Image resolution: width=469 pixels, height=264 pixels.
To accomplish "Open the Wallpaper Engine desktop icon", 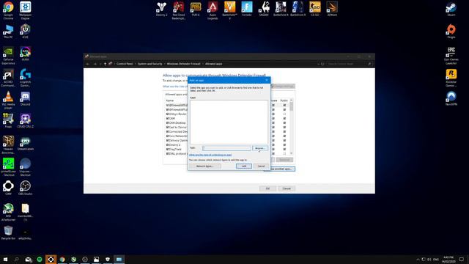I will 26,10.
